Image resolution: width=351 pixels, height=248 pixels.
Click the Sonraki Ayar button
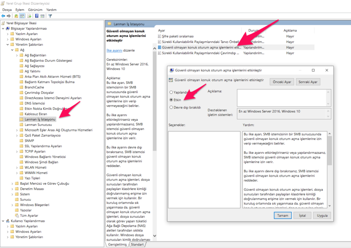(308, 82)
